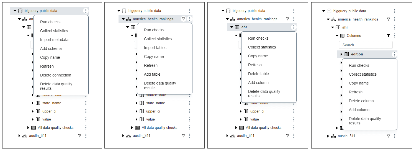Click the table icon on highlighted ahr row
The image size is (414, 151).
tap(237, 27)
